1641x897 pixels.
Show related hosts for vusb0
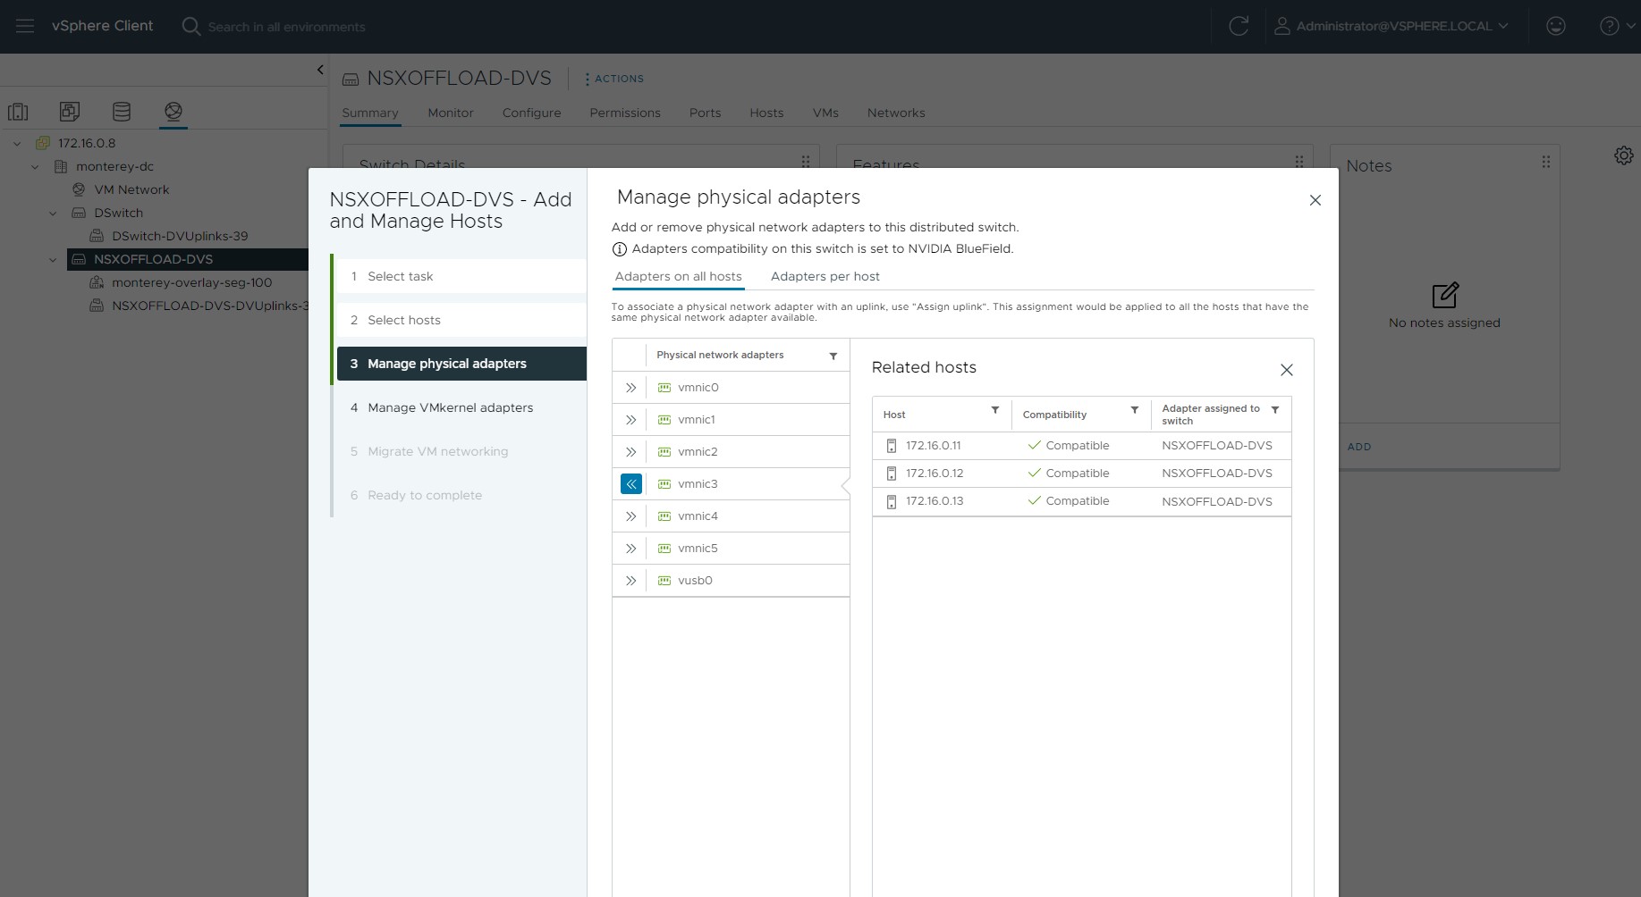630,581
